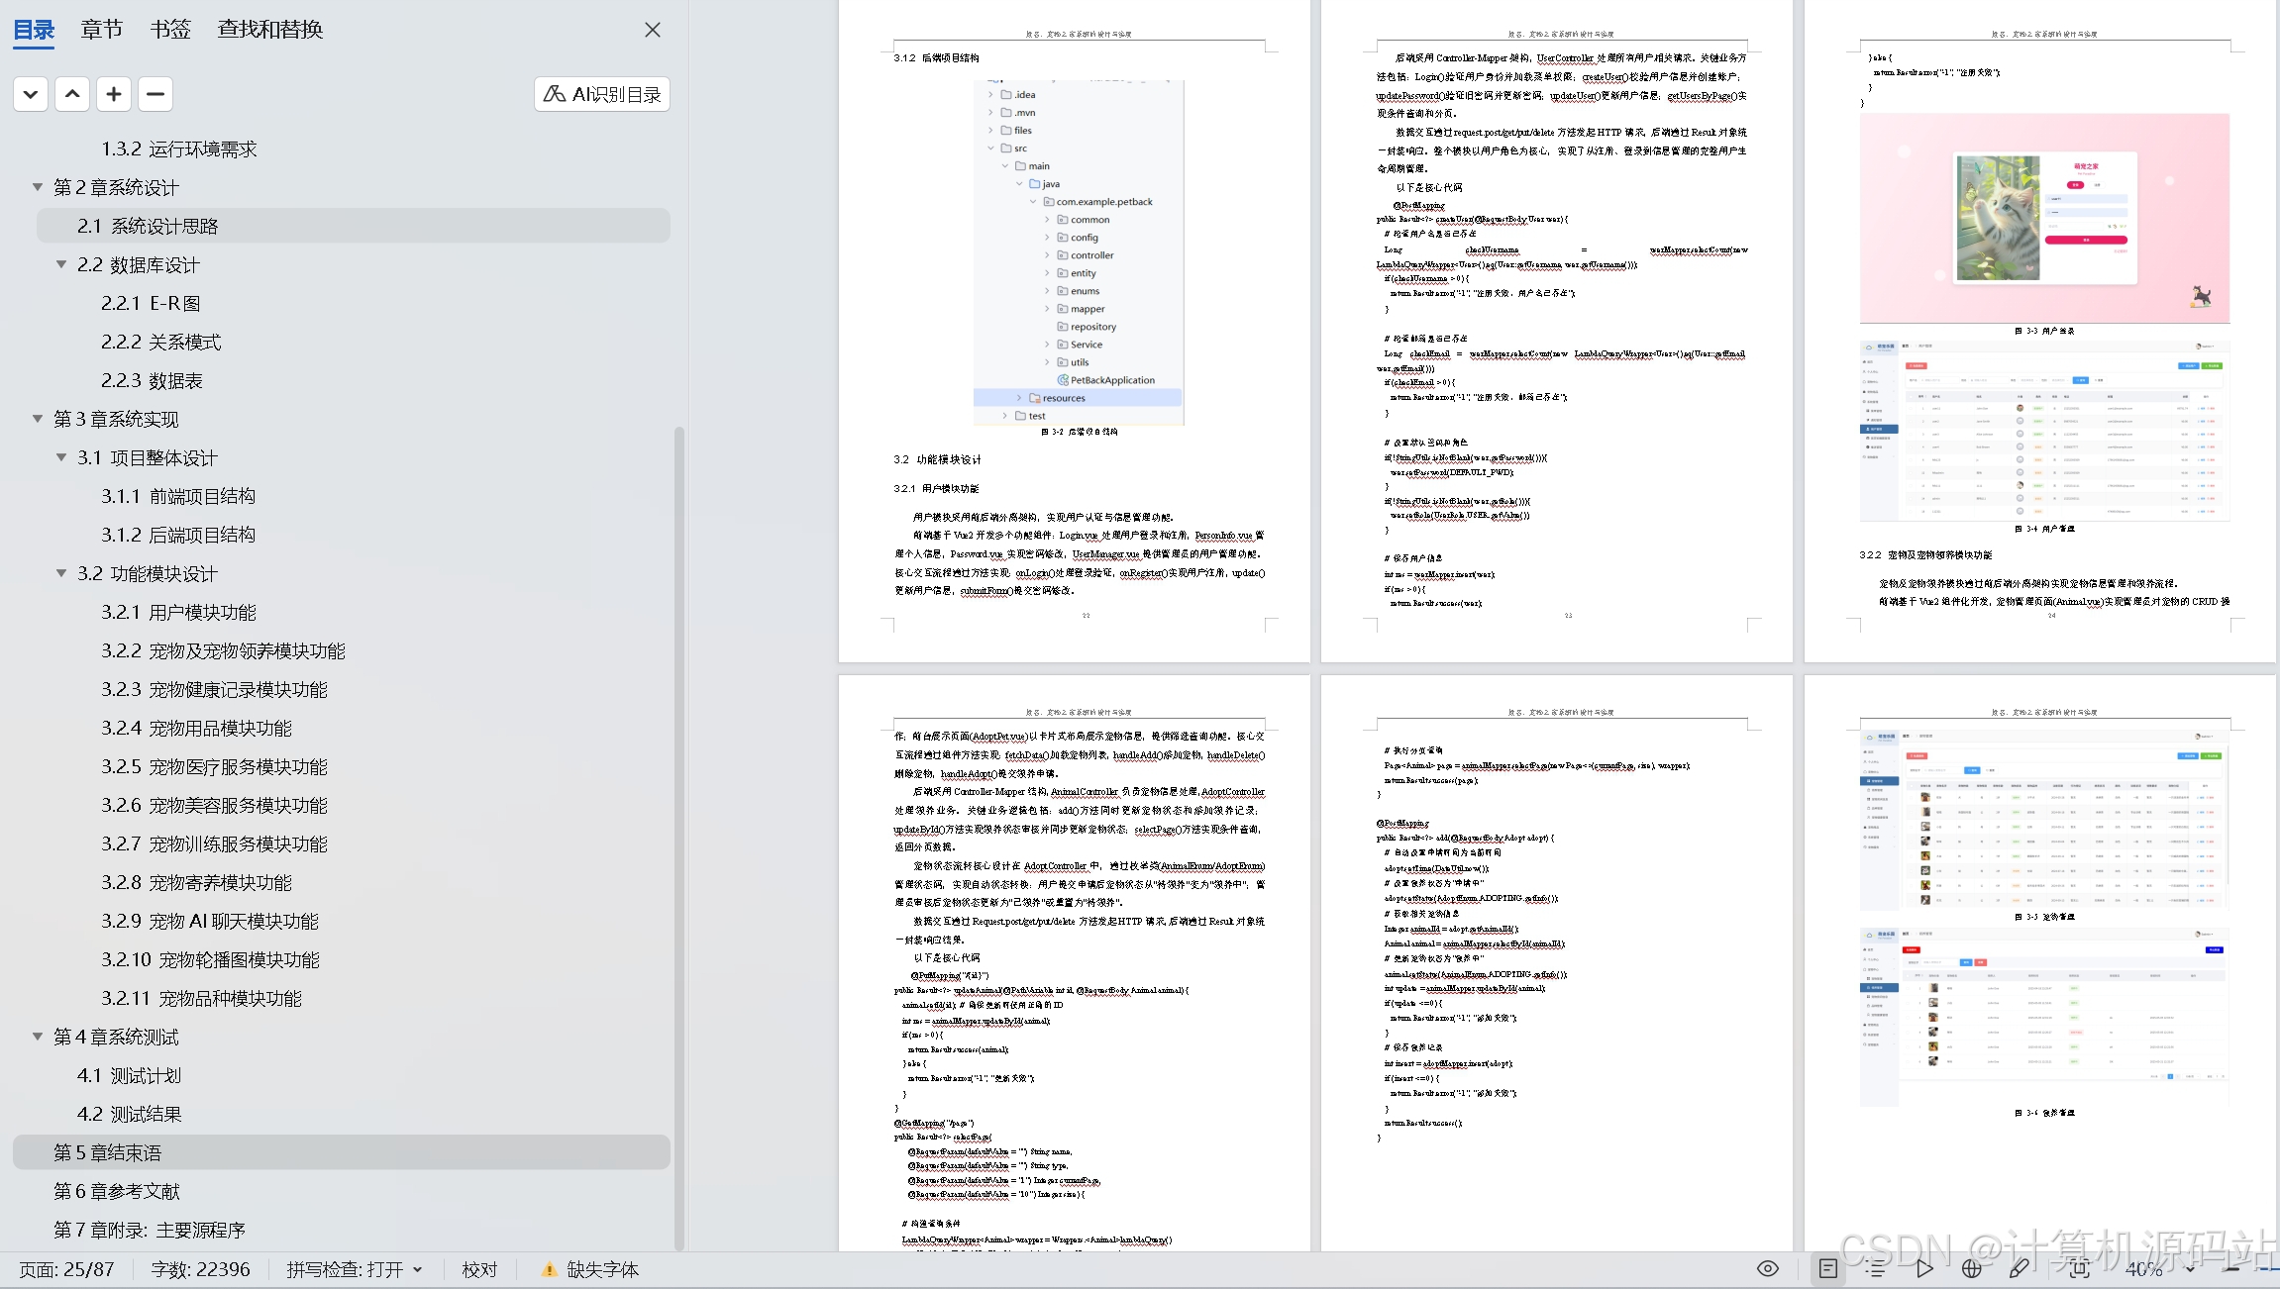Go to heading 3.2.7 宠物训练服务模块功能
Screen dimensions: 2280x1289
tap(214, 843)
